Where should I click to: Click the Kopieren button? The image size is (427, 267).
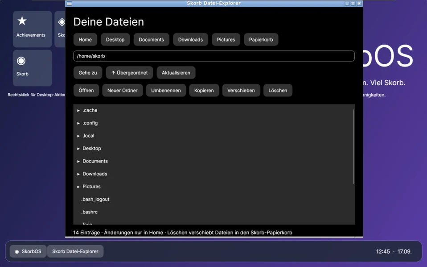[204, 91]
